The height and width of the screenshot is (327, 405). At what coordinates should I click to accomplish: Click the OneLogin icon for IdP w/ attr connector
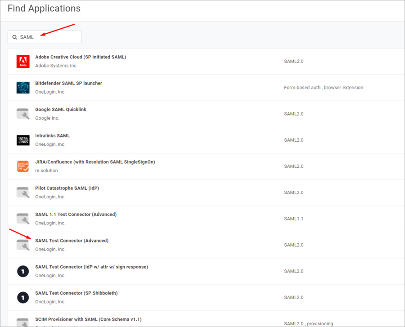click(x=23, y=271)
